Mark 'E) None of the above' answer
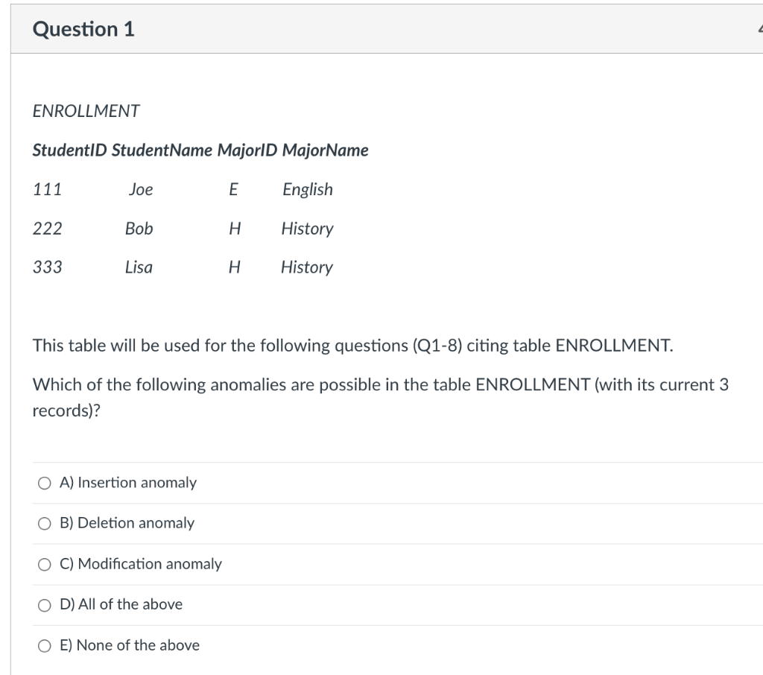 point(45,645)
